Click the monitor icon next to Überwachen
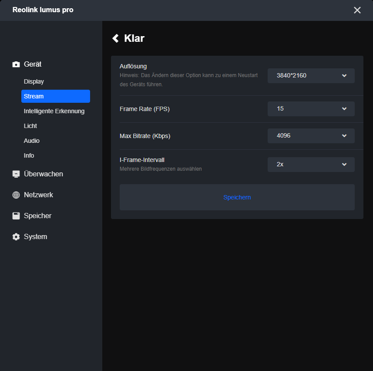The height and width of the screenshot is (371, 373). click(x=16, y=174)
